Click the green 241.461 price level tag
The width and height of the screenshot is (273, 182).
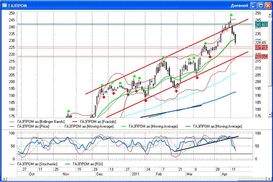[x=261, y=25]
